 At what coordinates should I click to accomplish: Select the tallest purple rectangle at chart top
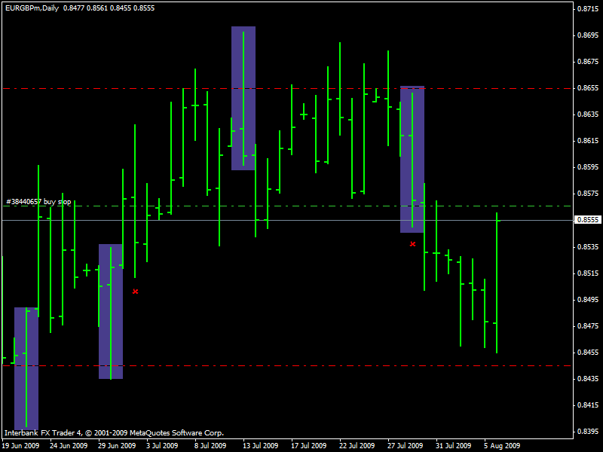[x=243, y=98]
